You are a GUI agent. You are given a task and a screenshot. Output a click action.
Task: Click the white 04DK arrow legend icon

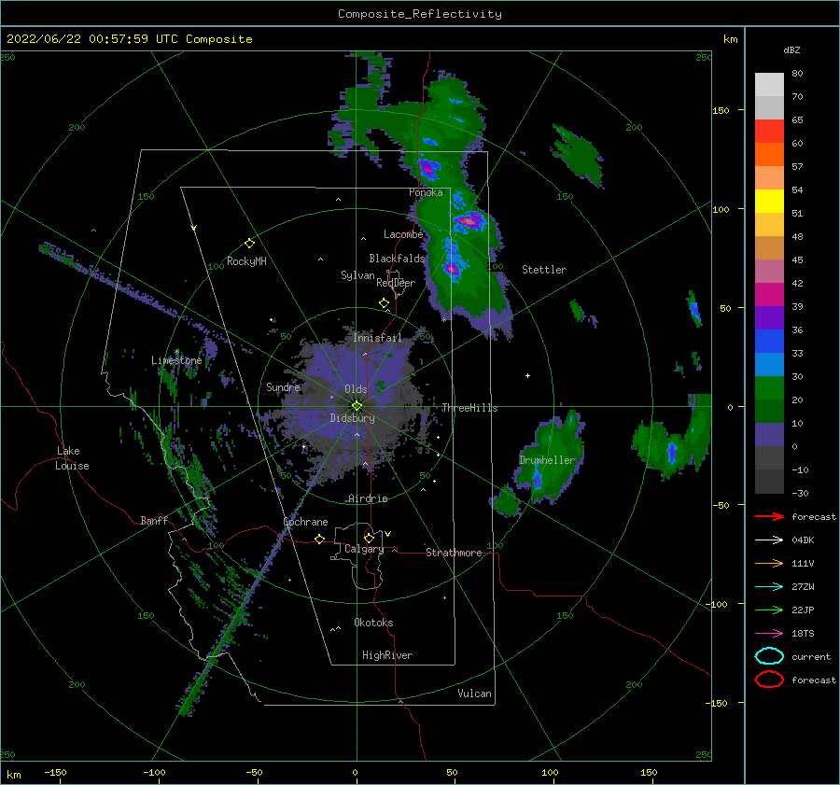point(769,540)
